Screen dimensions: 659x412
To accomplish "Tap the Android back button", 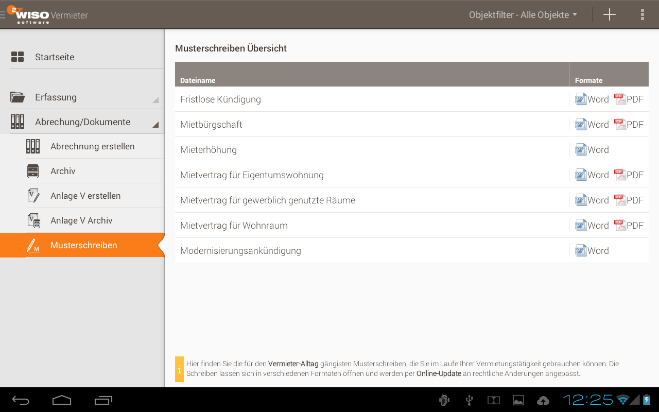I will (x=21, y=400).
